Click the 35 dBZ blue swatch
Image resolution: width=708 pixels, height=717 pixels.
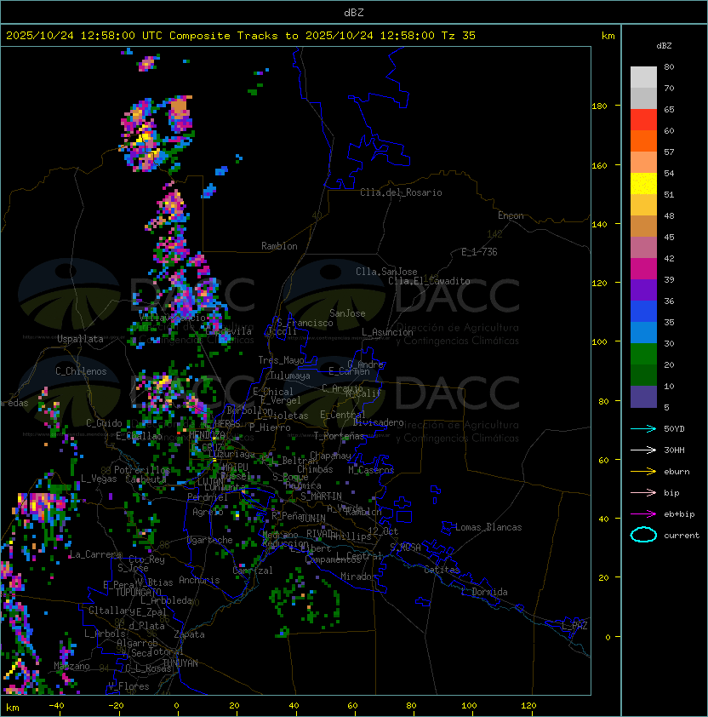tap(643, 332)
